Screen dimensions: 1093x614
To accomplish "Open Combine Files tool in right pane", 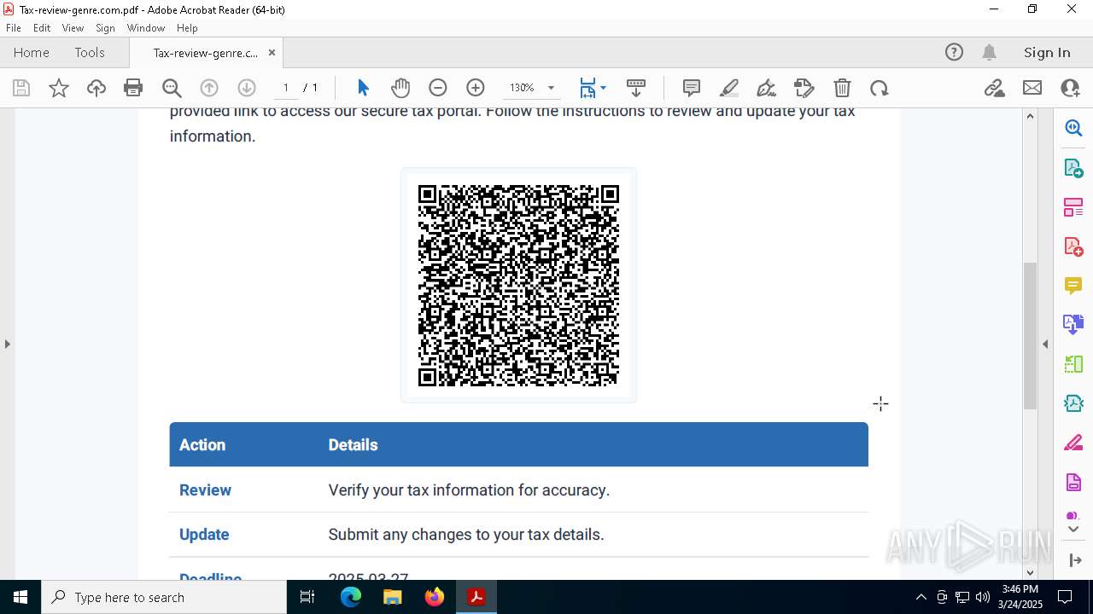I will 1073,325.
